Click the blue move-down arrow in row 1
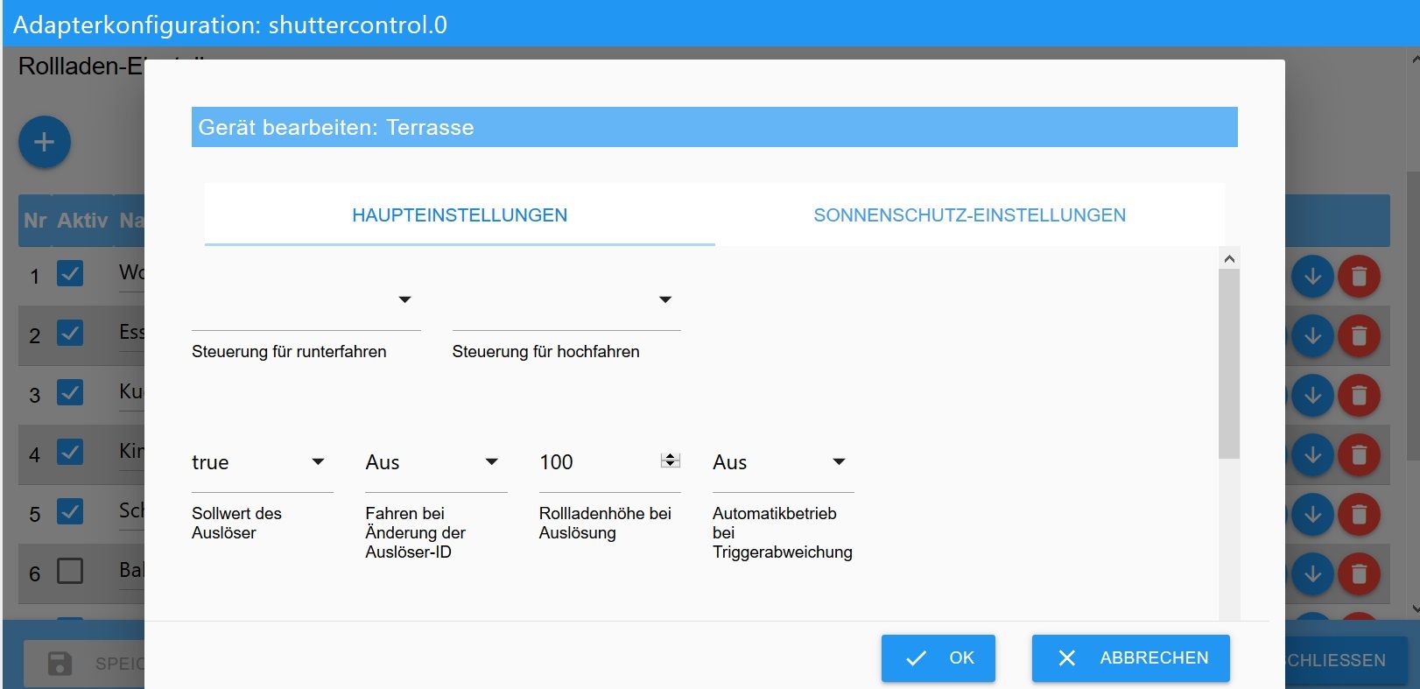Image resolution: width=1420 pixels, height=689 pixels. [1312, 277]
